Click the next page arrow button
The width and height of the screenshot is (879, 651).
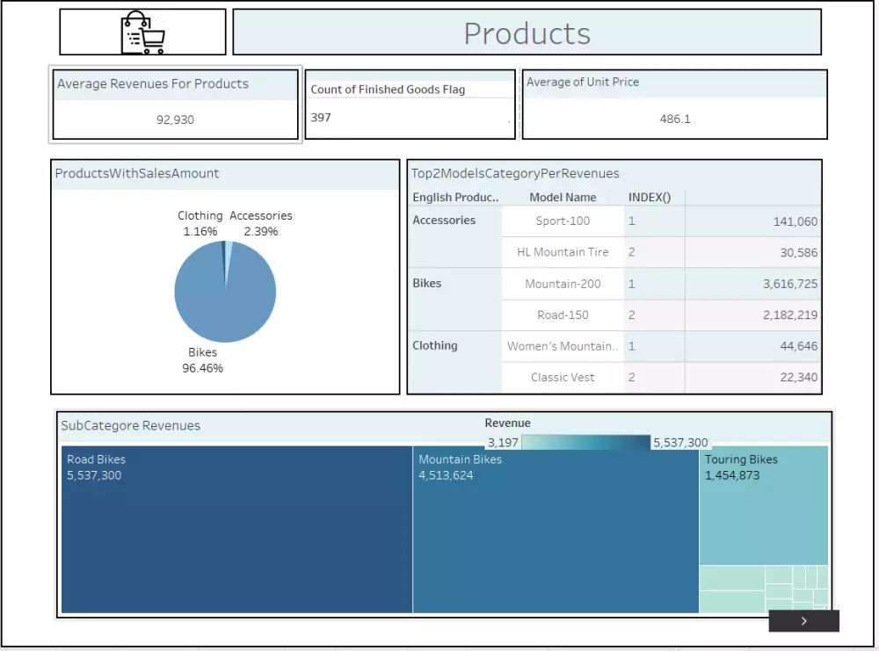pyautogui.click(x=803, y=621)
